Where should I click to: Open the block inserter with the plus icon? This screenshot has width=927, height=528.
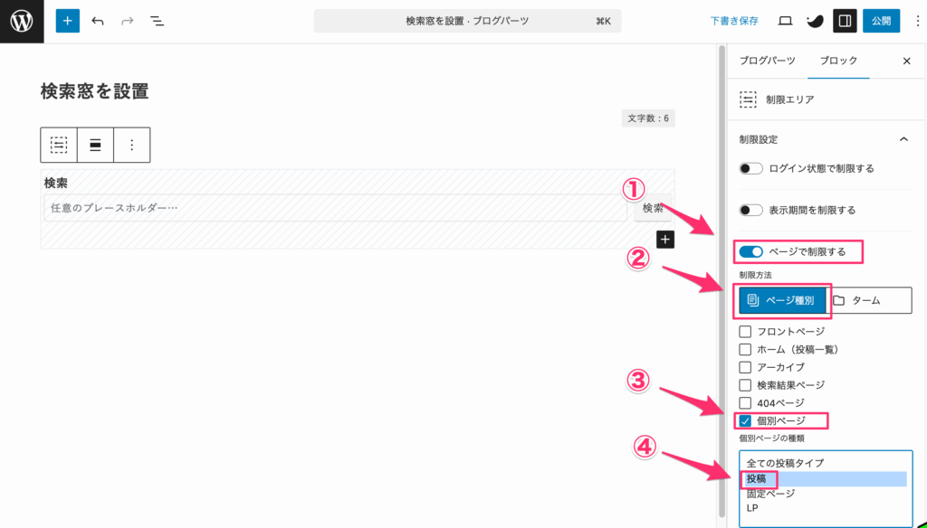(67, 20)
